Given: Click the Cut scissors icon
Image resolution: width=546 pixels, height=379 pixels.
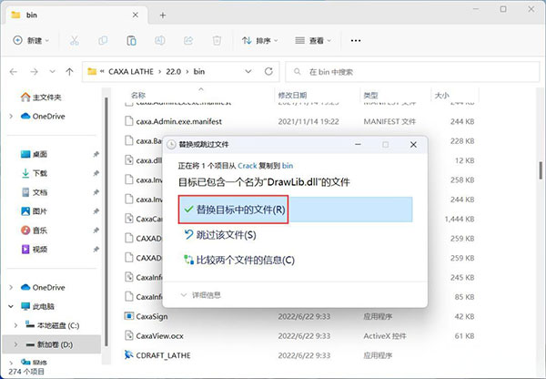Looking at the screenshot, I should point(75,40).
